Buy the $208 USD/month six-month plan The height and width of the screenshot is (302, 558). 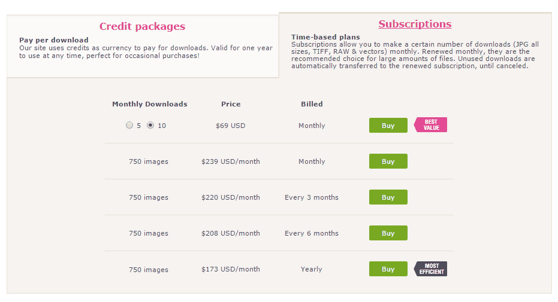tap(388, 233)
